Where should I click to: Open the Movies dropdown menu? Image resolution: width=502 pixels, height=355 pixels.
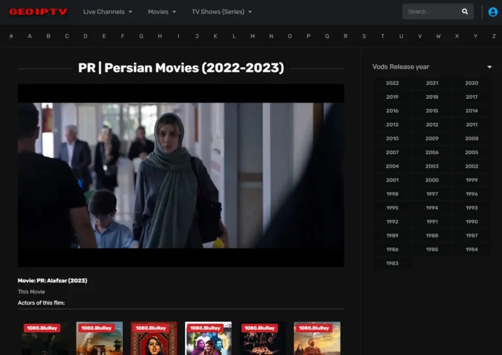[161, 12]
